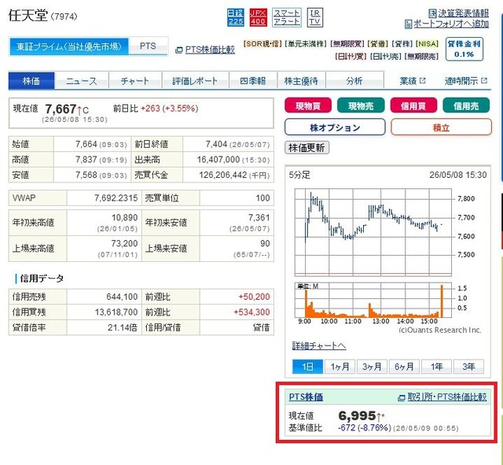This screenshot has height=465, width=503.
Task: Switch to the PTS market tab
Action: (x=148, y=46)
